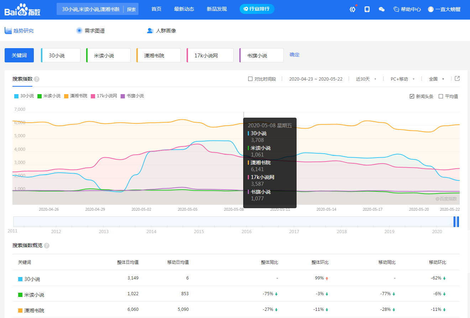Image resolution: width=470 pixels, height=318 pixels.
Task: Switch to the 需求图谱 tab
Action: [90, 31]
